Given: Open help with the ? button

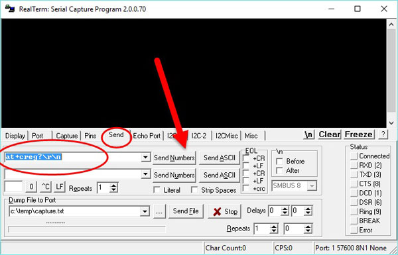Looking at the screenshot, I should [383, 134].
